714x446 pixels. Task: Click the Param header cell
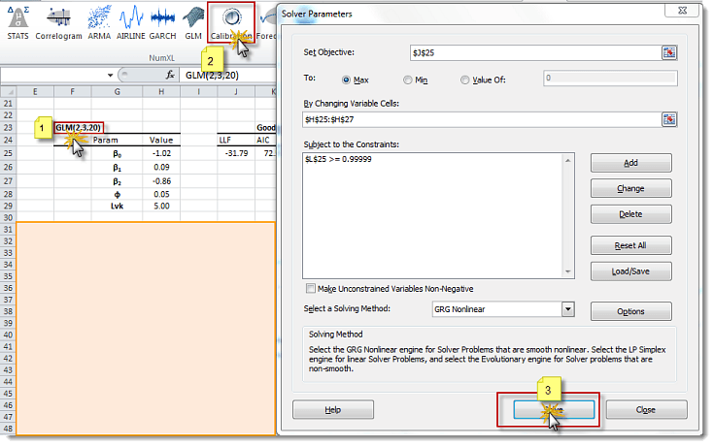click(x=117, y=140)
